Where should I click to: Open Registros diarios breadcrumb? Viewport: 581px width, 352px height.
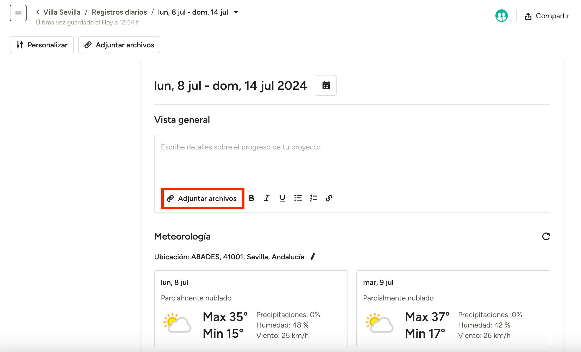(119, 12)
